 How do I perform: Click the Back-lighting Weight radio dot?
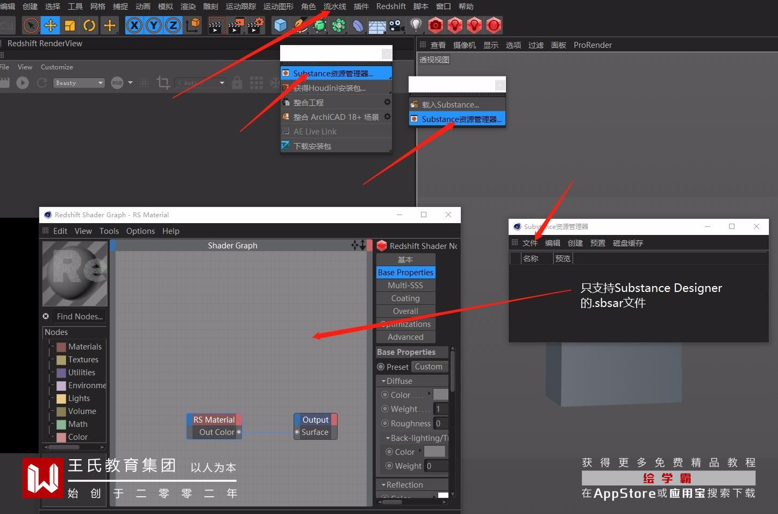tap(389, 466)
